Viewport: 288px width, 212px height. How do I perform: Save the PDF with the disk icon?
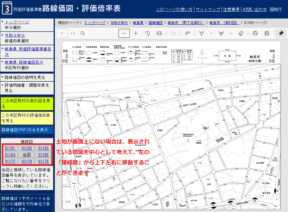(267, 33)
